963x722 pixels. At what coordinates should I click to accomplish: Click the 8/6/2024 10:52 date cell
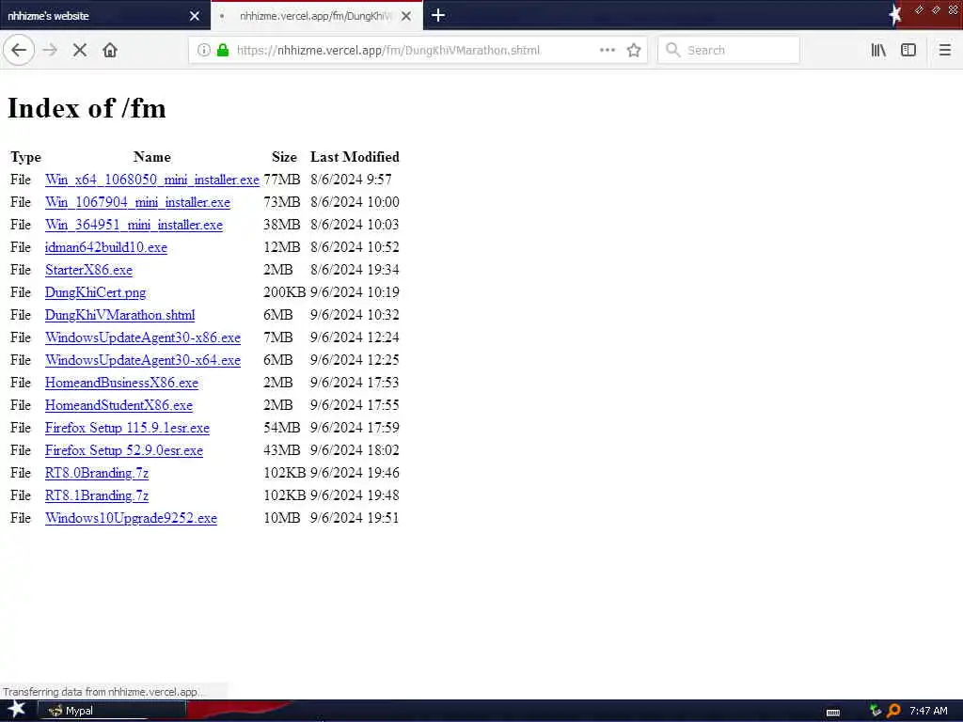click(355, 247)
